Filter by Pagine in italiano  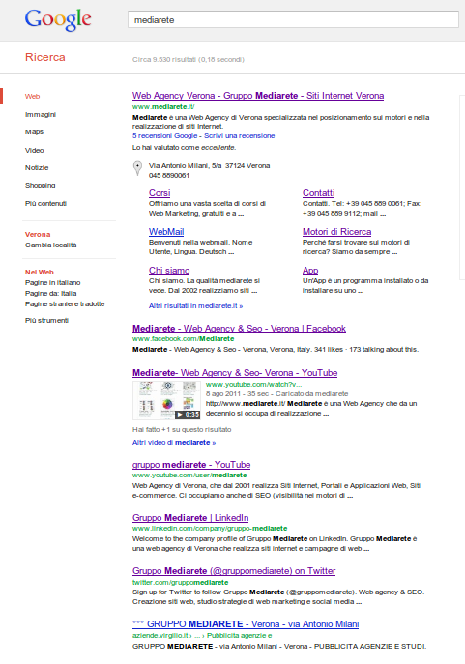pyautogui.click(x=52, y=282)
